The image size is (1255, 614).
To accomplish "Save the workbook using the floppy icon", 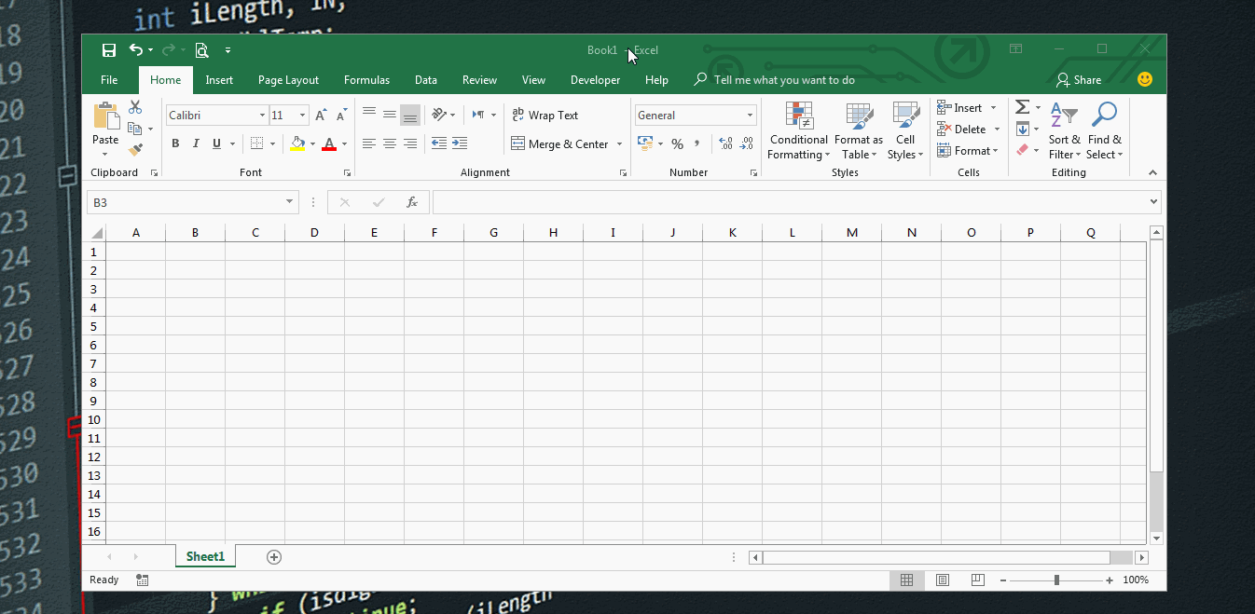I will click(109, 50).
